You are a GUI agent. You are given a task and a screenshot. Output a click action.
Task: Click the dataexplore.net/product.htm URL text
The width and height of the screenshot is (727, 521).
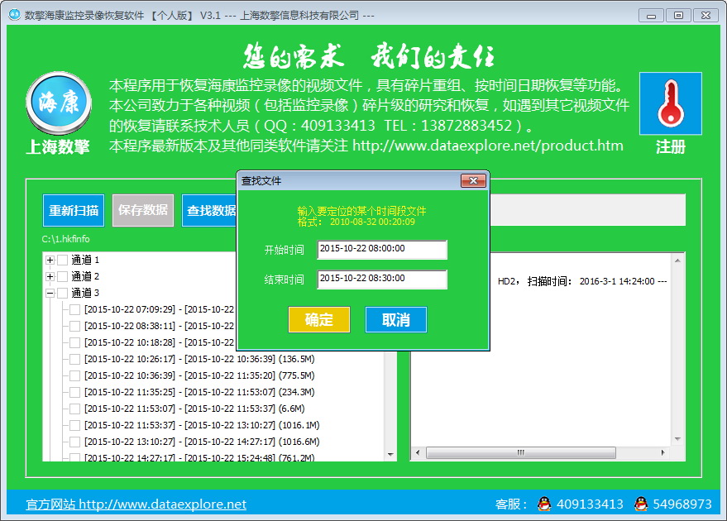point(488,146)
